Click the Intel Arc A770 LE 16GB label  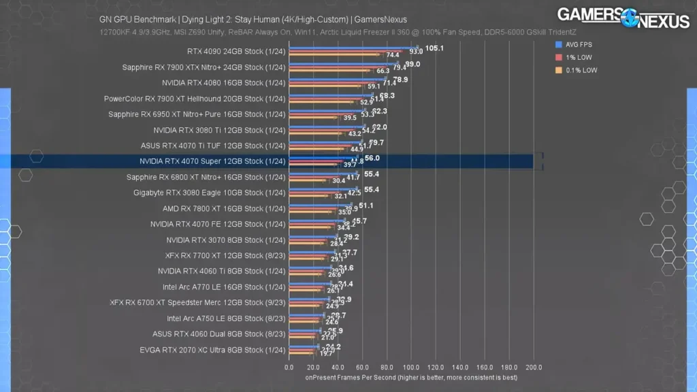click(224, 287)
